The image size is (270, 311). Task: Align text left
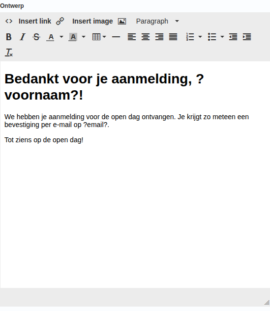point(132,37)
